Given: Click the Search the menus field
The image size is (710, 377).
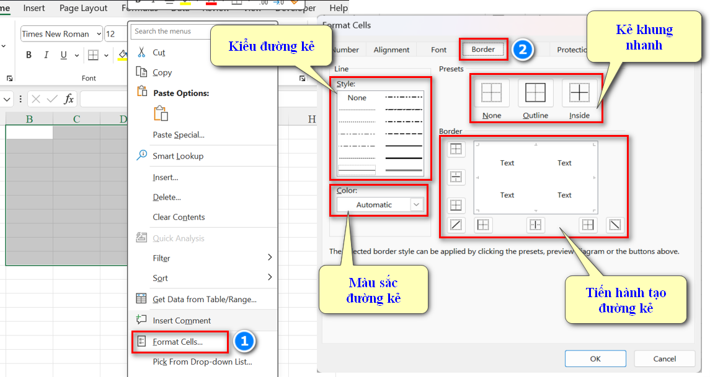Looking at the screenshot, I should tap(171, 32).
